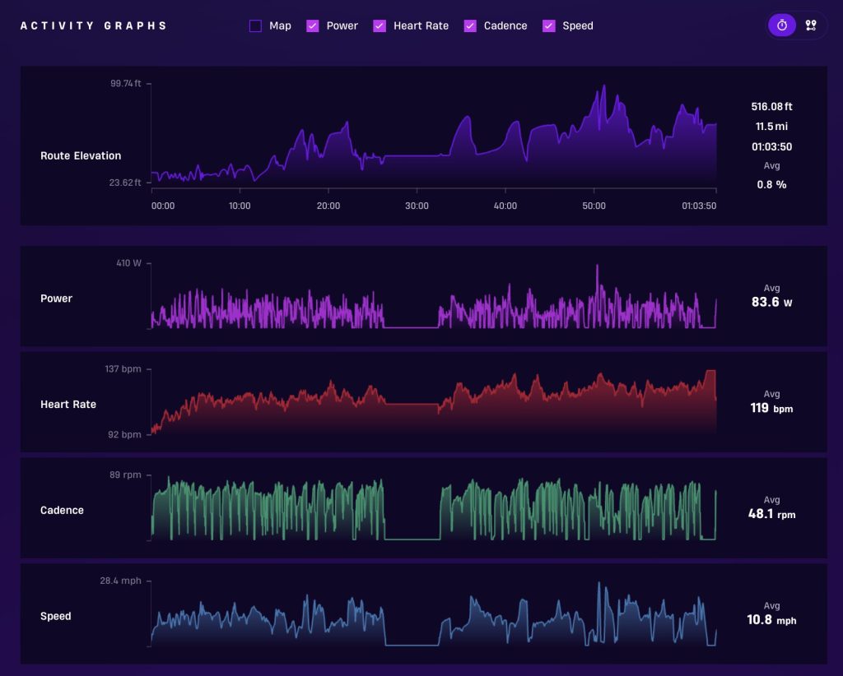Click the 20:00 time axis tick
Screen dimensions: 843x676
tap(328, 206)
